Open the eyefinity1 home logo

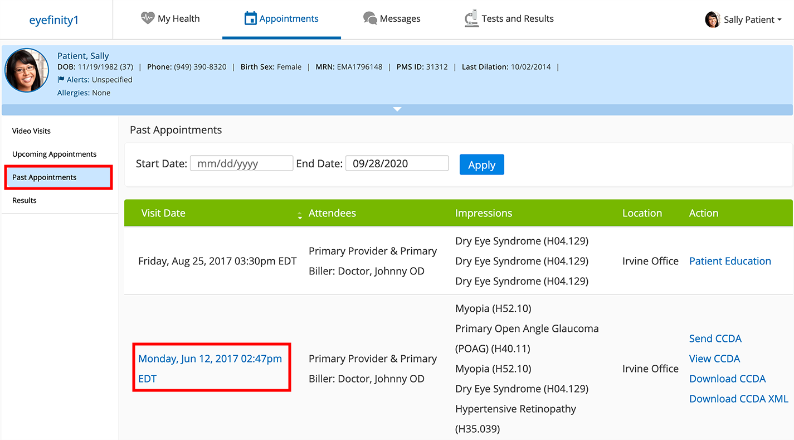(54, 20)
